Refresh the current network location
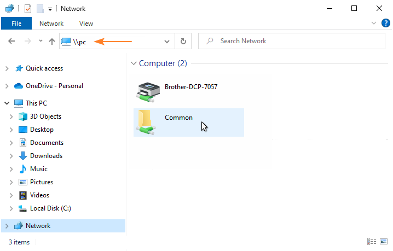This screenshot has height=251, width=393. [183, 41]
